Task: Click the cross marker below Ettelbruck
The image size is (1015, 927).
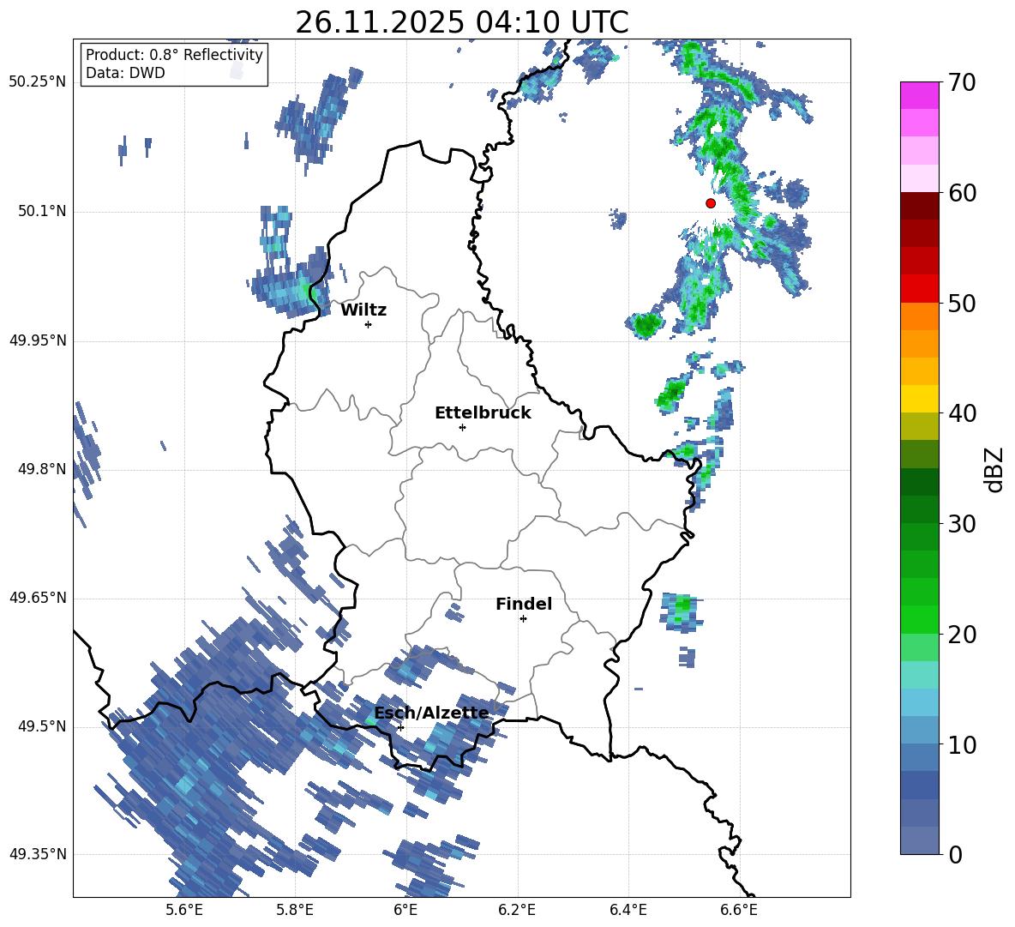Action: click(462, 427)
